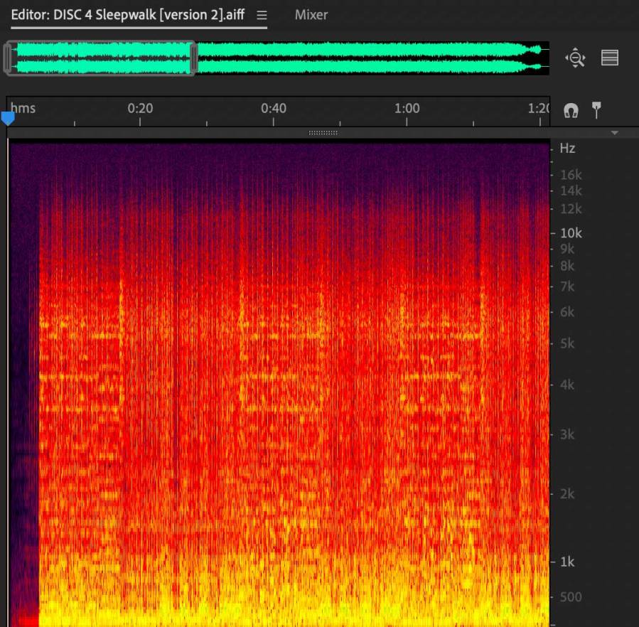The width and height of the screenshot is (639, 627).
Task: Expand the small triangle above the Hz scale
Action: pos(615,133)
